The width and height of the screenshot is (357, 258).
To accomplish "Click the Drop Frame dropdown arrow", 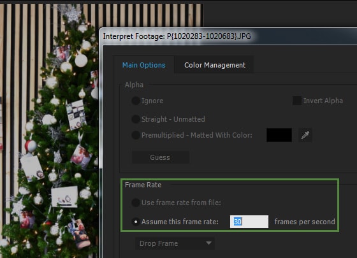I will [x=208, y=243].
